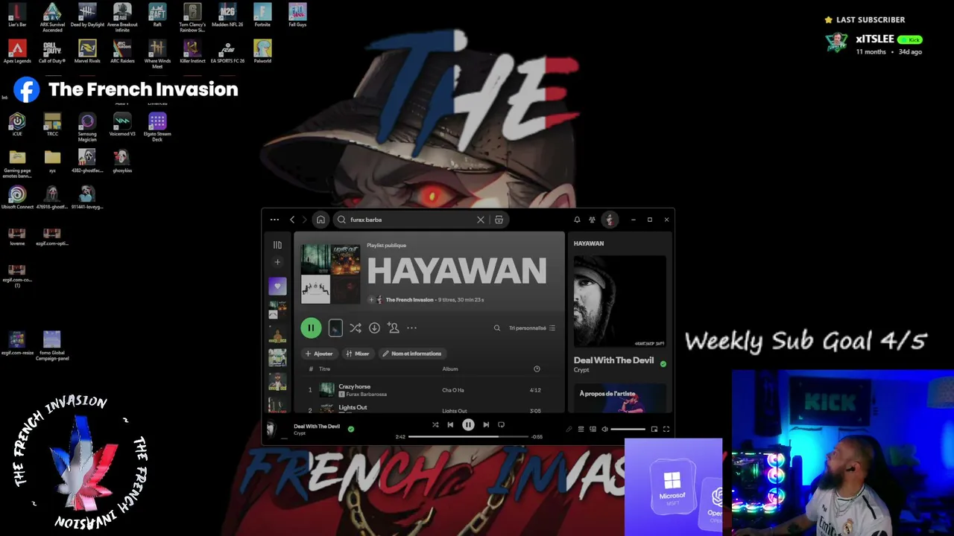The image size is (954, 536).
Task: Select the 'Crazy horse' track row
Action: (429, 390)
